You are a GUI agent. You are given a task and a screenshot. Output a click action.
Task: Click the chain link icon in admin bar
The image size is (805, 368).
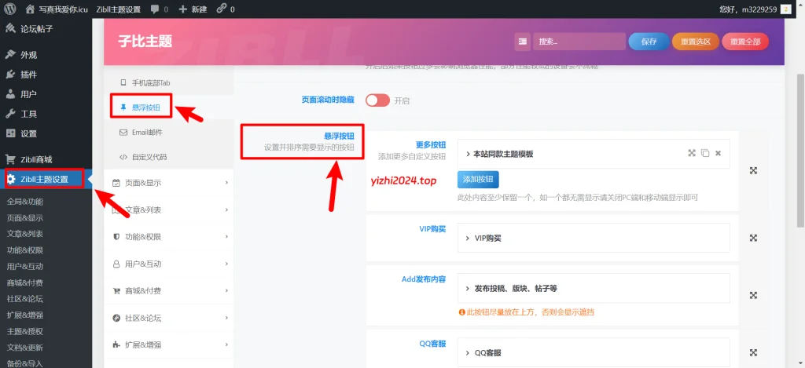point(222,9)
